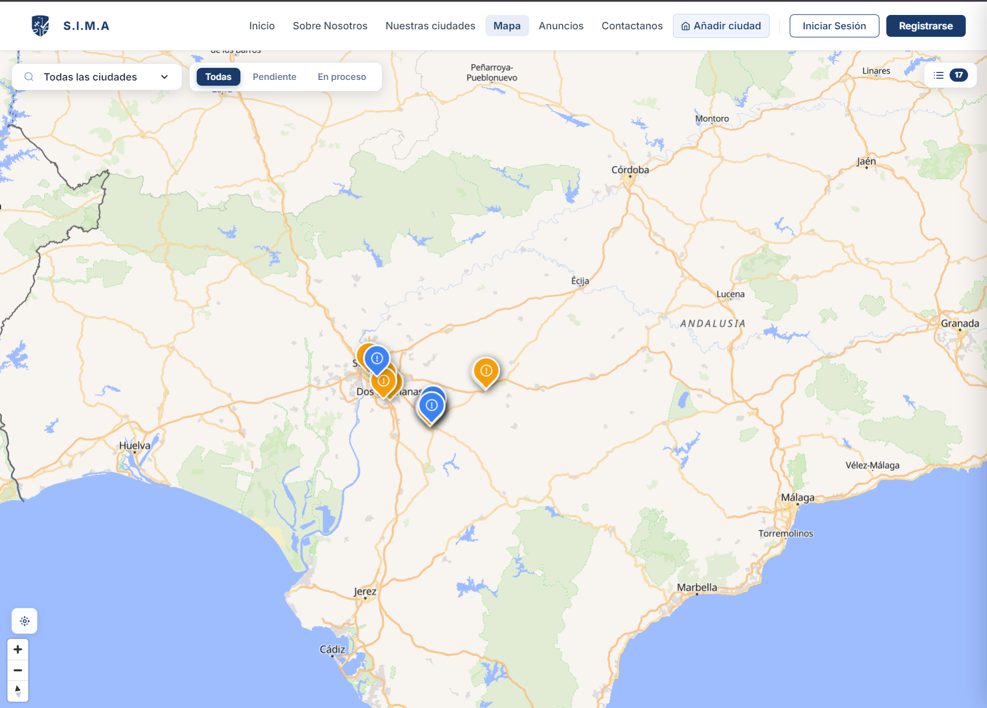
Task: Expand city list using the chevron arrow
Action: point(164,77)
